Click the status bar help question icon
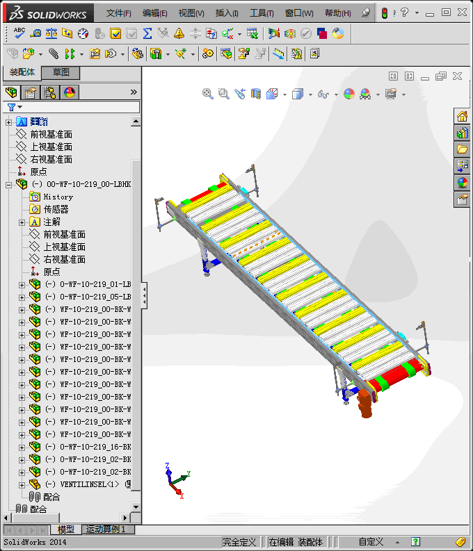The height and width of the screenshot is (551, 473). point(415,542)
